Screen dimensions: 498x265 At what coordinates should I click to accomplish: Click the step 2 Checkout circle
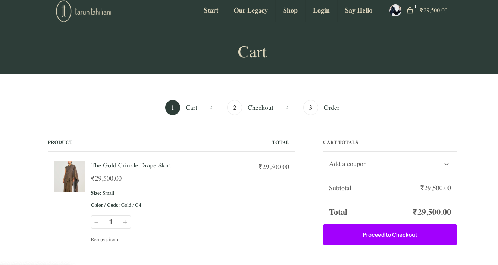[x=235, y=108]
